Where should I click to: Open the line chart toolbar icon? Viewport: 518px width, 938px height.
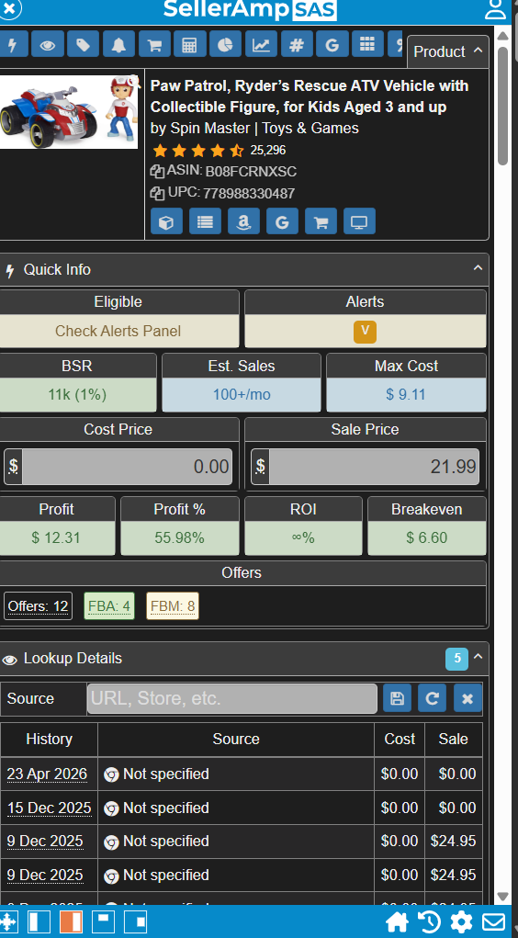click(x=261, y=44)
